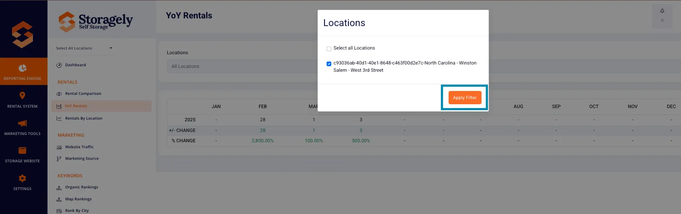The image size is (681, 214).
Task: Click the AUG column header
Action: (518, 106)
